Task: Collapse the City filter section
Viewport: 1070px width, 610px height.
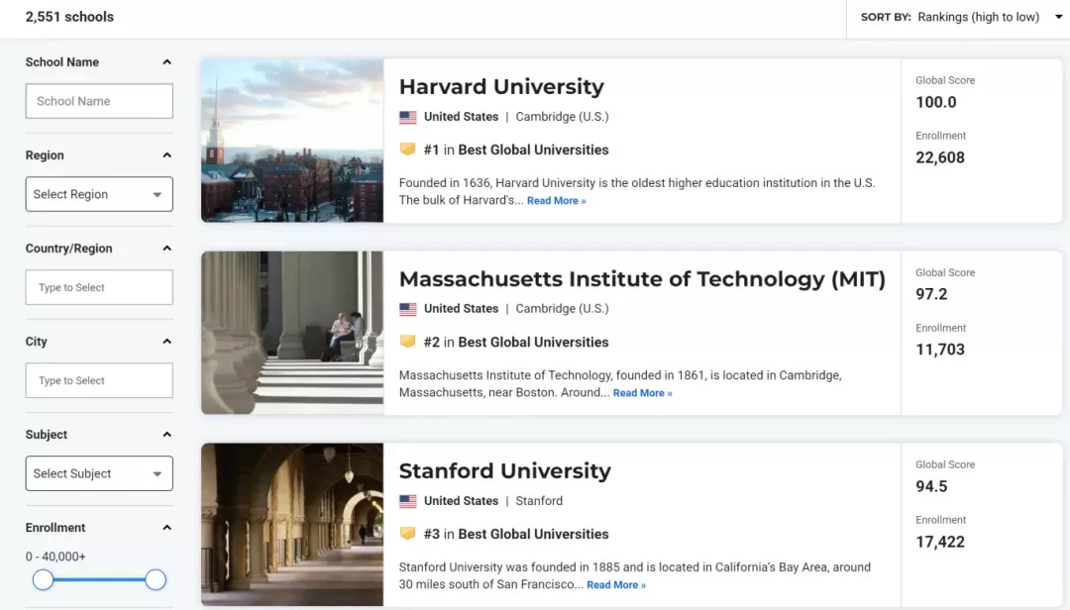Action: coord(167,342)
